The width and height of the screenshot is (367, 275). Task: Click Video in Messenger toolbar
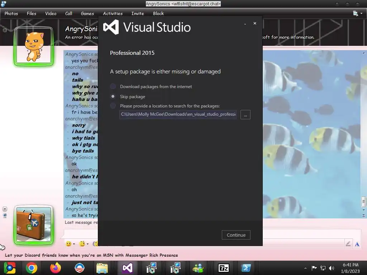point(51,14)
